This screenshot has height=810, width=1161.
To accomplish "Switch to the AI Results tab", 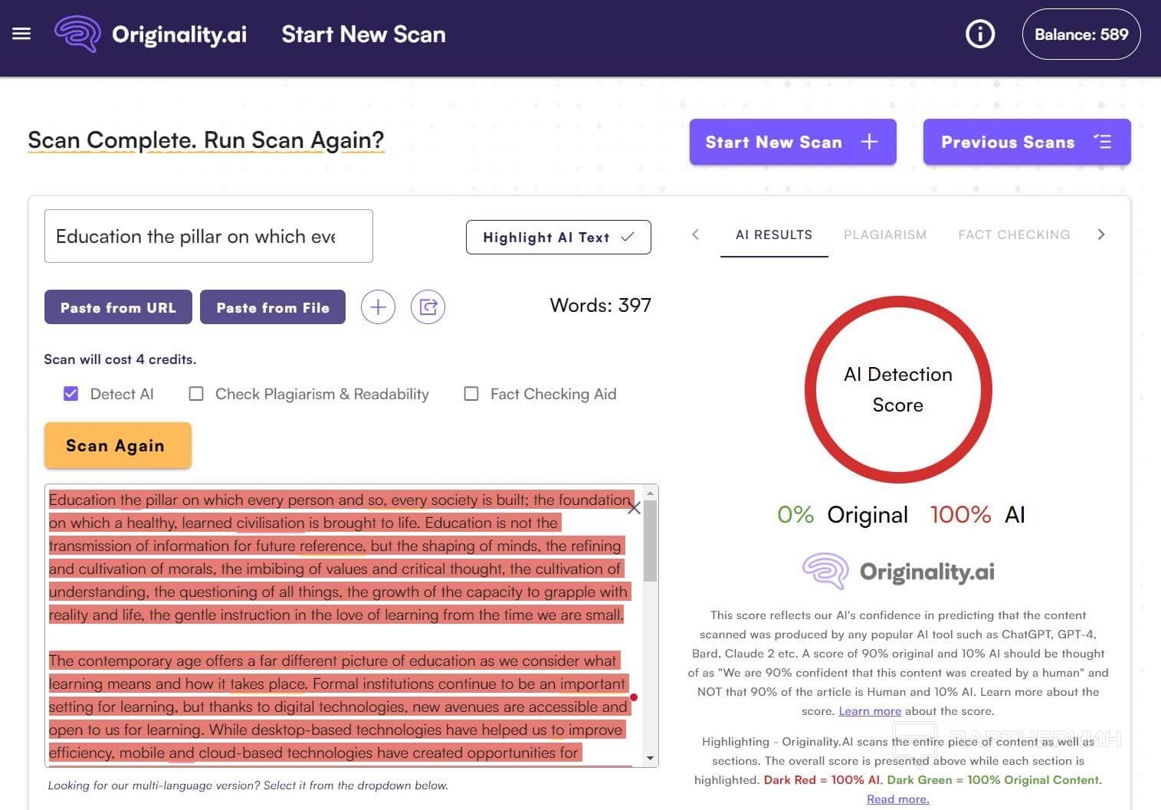I will pos(774,235).
